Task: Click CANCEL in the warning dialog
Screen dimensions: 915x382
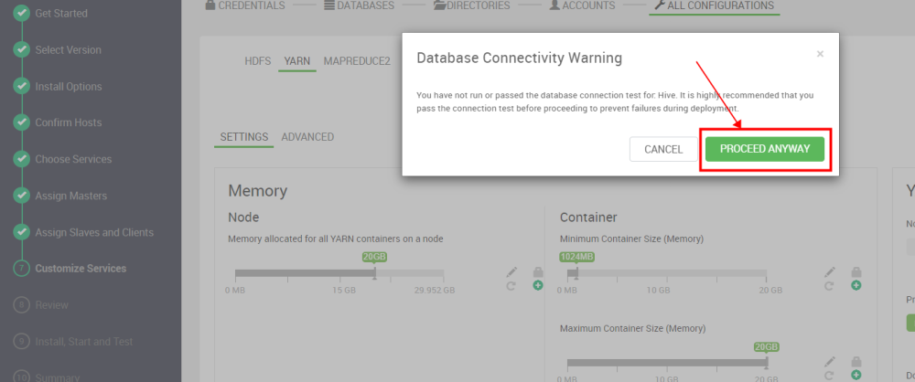Action: click(x=663, y=149)
